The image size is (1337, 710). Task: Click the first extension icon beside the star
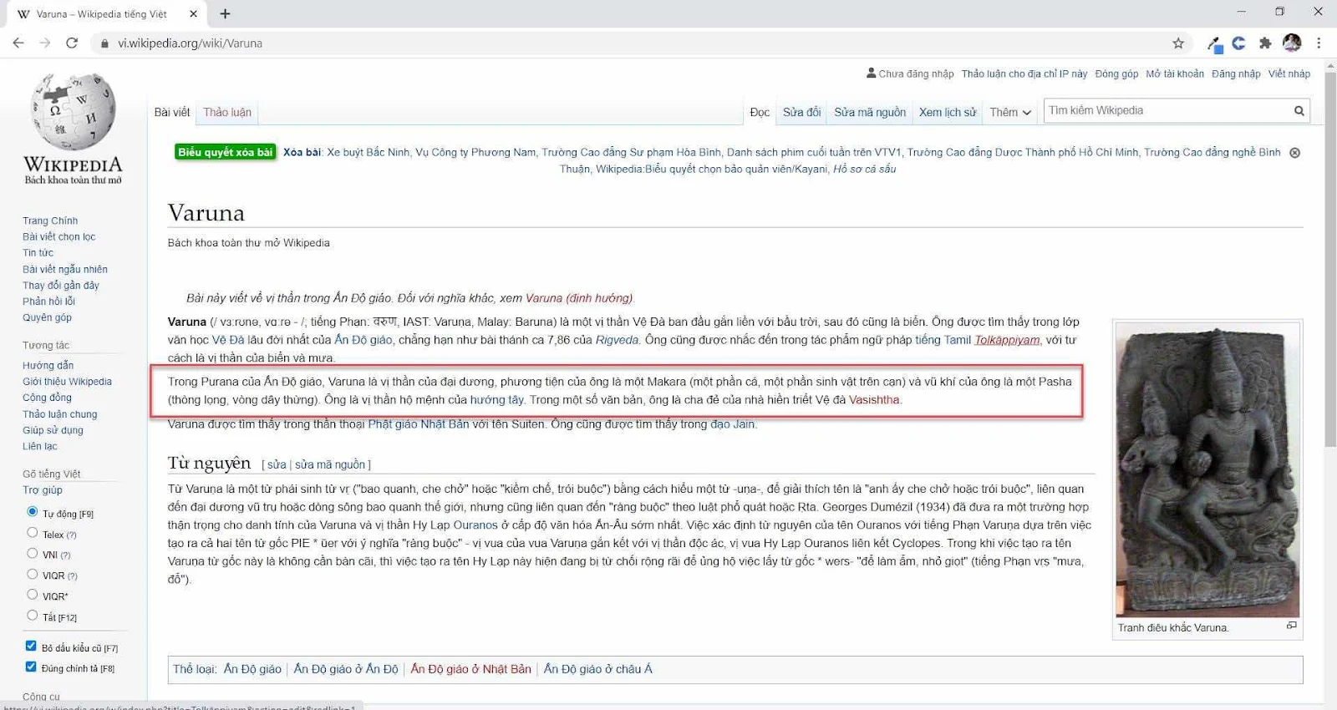tap(1213, 43)
